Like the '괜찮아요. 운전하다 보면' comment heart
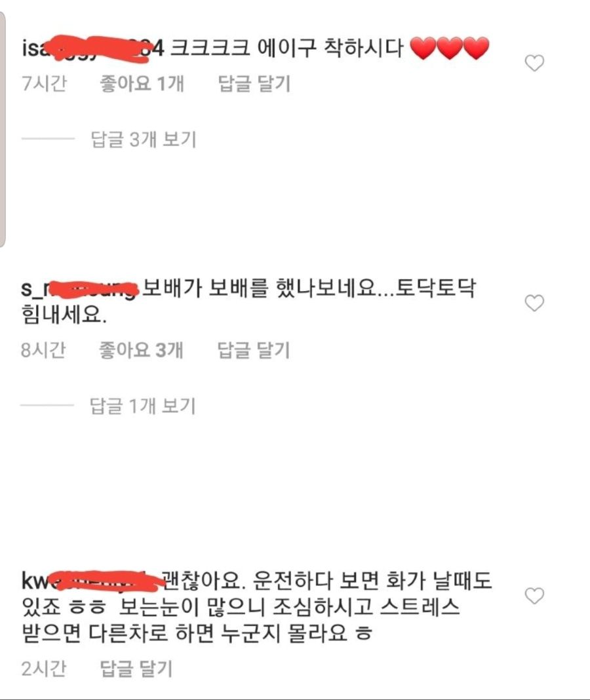Screen dimensions: 590x700 tap(534, 596)
